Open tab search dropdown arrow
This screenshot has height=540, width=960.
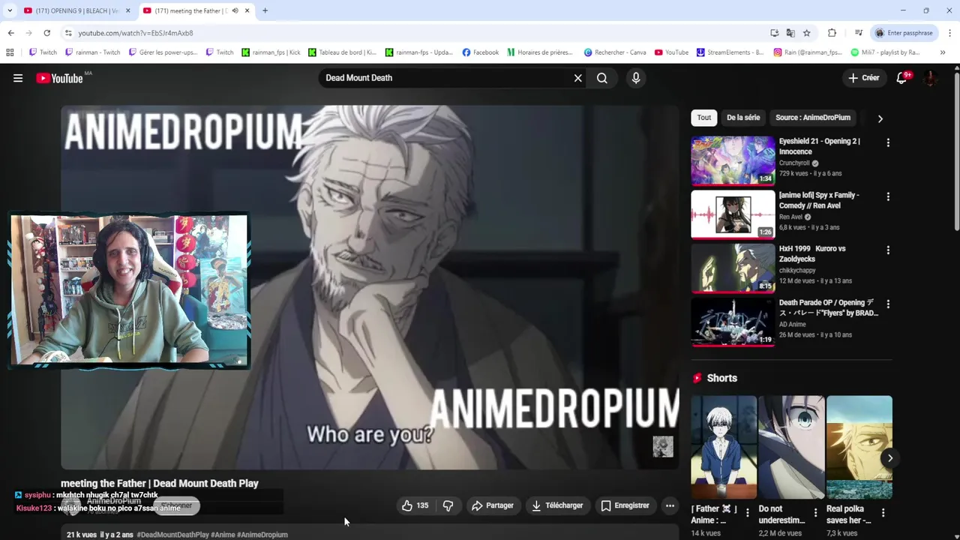pyautogui.click(x=10, y=10)
